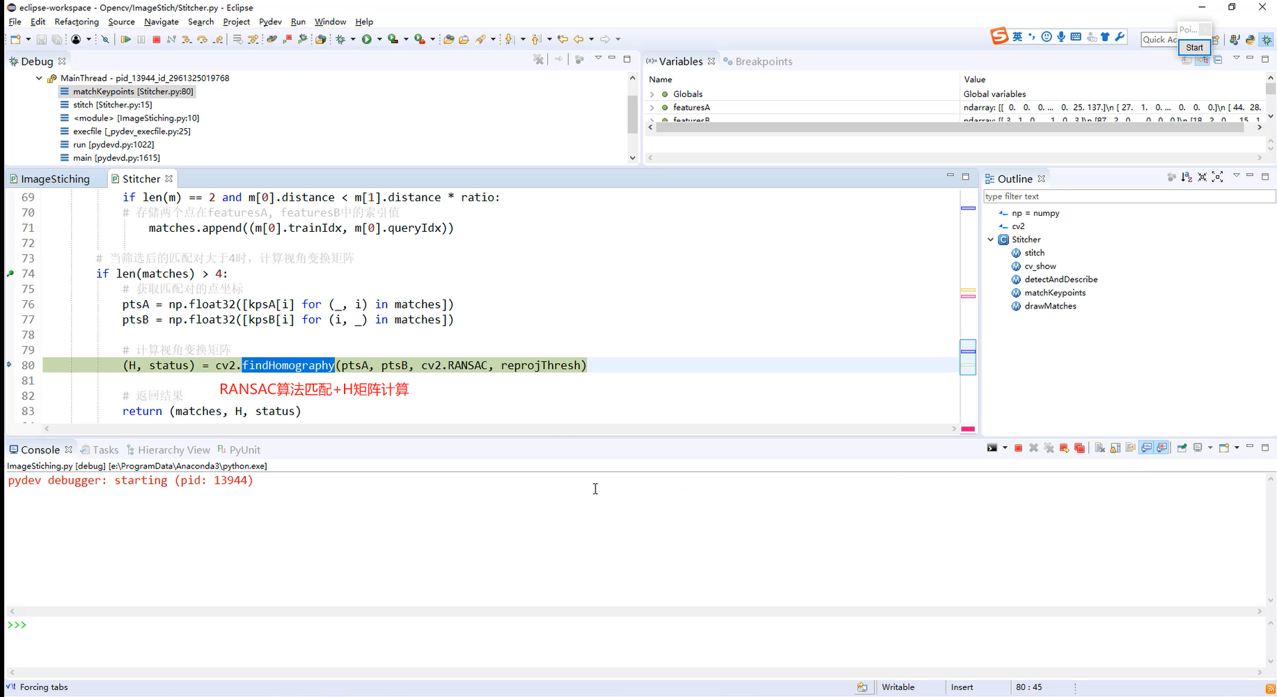Click the Step Return icon
This screenshot has height=697, width=1277.
[x=217, y=39]
